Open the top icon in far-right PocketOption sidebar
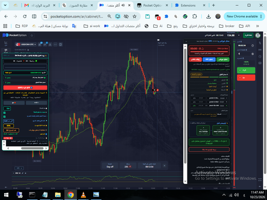Viewport: 267px width, 200px height. point(260,43)
